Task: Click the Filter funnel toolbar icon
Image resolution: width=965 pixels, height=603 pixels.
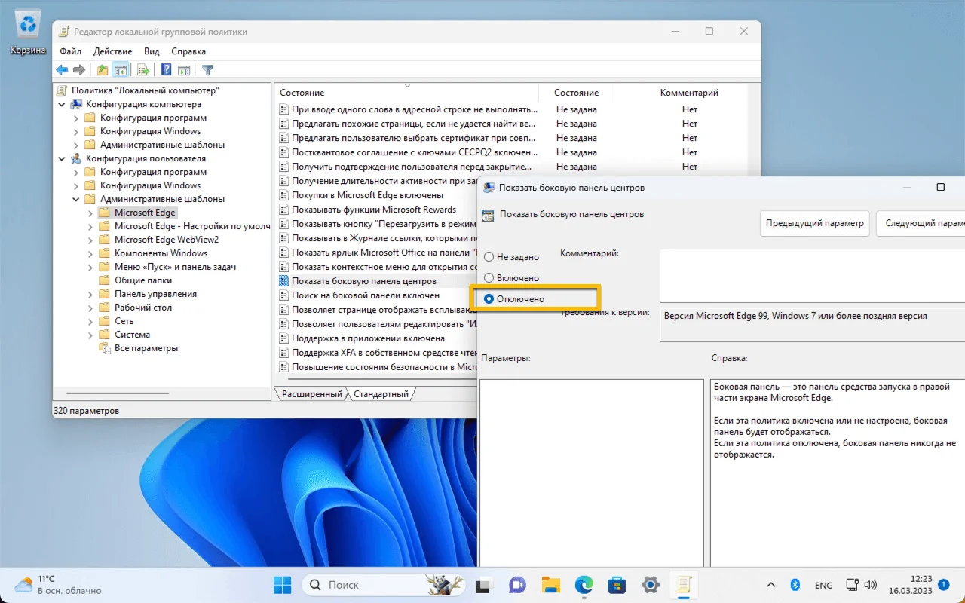Action: [x=208, y=70]
